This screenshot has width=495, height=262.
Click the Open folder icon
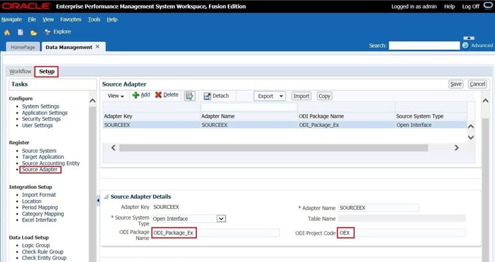[x=34, y=33]
